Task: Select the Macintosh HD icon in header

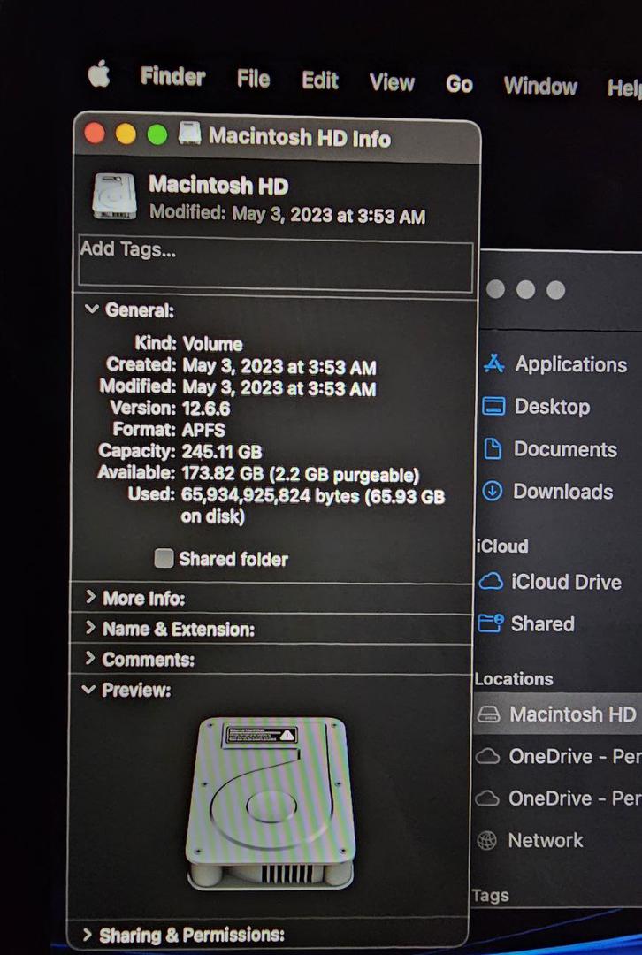Action: [x=114, y=196]
